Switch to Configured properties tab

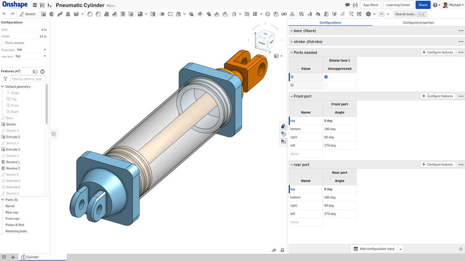point(418,22)
